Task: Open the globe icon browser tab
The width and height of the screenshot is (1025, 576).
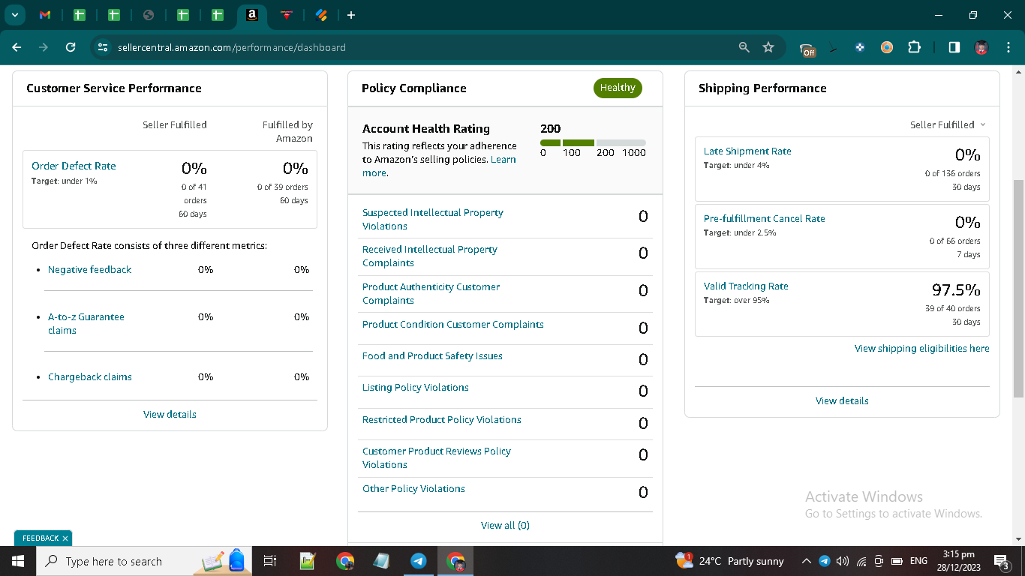Action: tap(149, 15)
